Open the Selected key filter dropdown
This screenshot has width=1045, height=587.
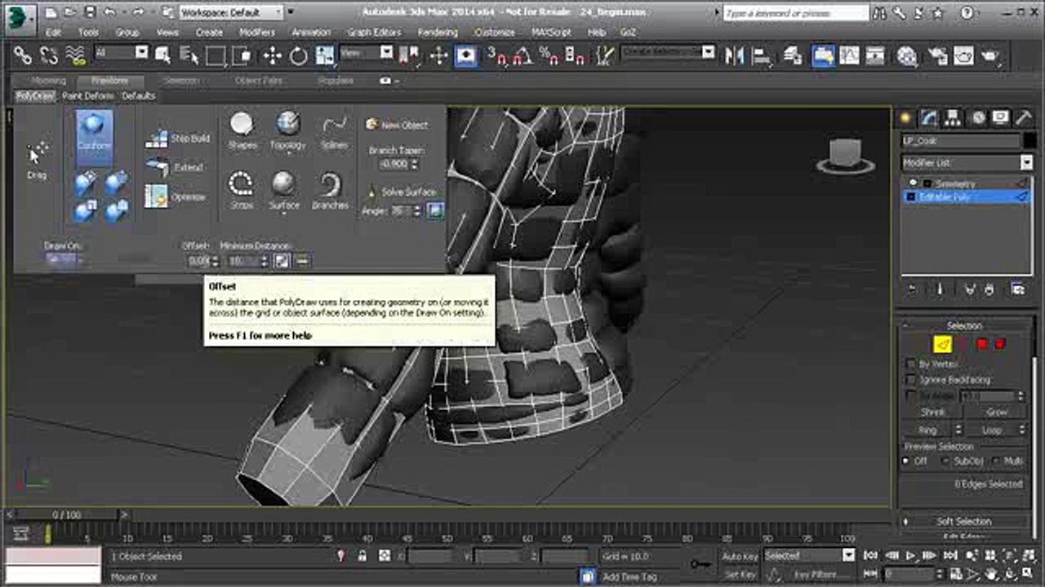click(809, 556)
